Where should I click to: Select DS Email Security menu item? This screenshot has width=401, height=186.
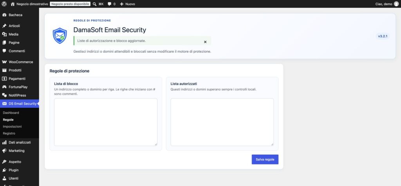[20, 104]
